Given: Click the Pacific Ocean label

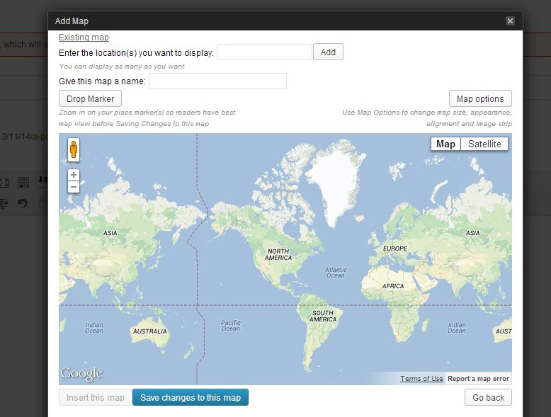Looking at the screenshot, I should [230, 326].
